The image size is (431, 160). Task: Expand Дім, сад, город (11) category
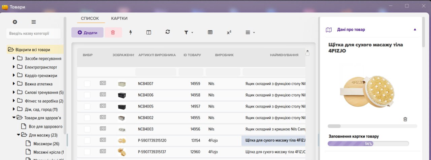click(14, 109)
